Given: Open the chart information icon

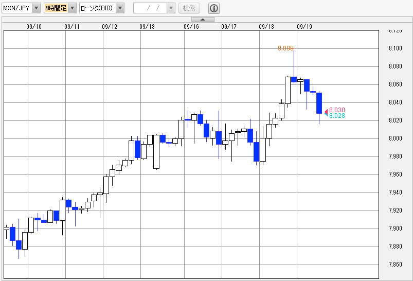Looking at the screenshot, I should point(214,8).
